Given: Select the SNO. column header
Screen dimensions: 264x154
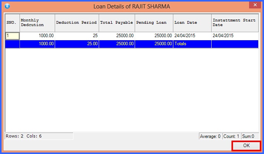Looking at the screenshot, I should click(13, 23).
